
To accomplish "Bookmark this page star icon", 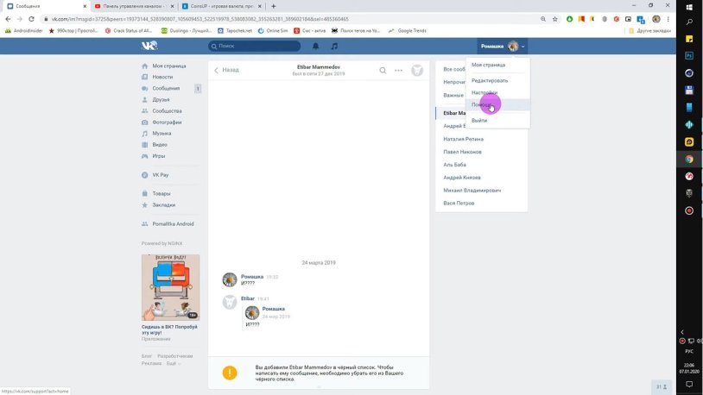I will coord(555,19).
